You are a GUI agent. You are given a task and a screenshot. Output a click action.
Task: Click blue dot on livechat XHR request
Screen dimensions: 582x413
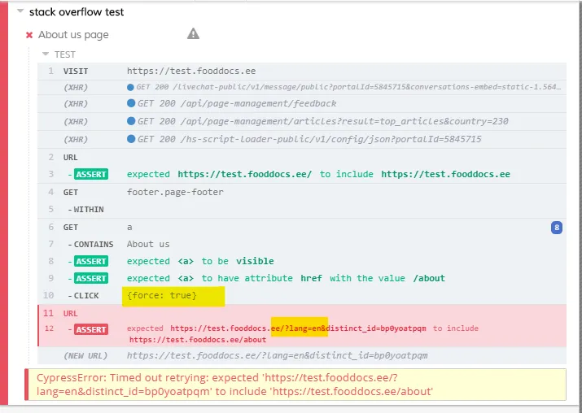tap(130, 87)
